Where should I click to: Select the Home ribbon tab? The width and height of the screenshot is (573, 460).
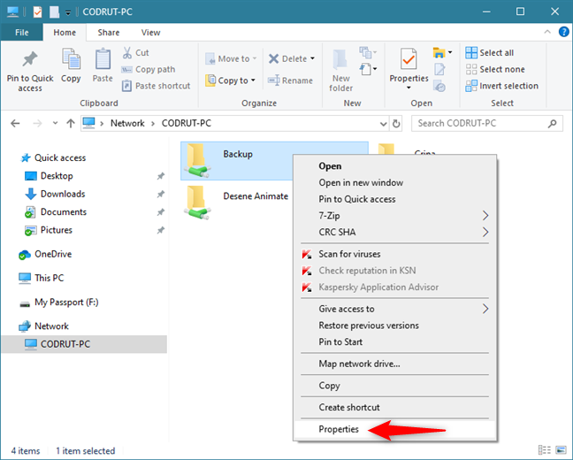[x=65, y=33]
